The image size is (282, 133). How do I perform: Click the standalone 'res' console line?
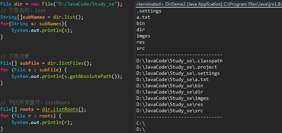pos(141,42)
